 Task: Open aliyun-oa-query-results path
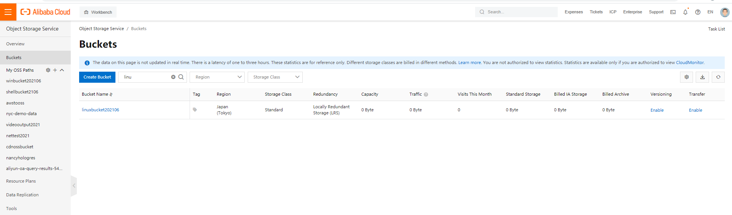pos(34,168)
